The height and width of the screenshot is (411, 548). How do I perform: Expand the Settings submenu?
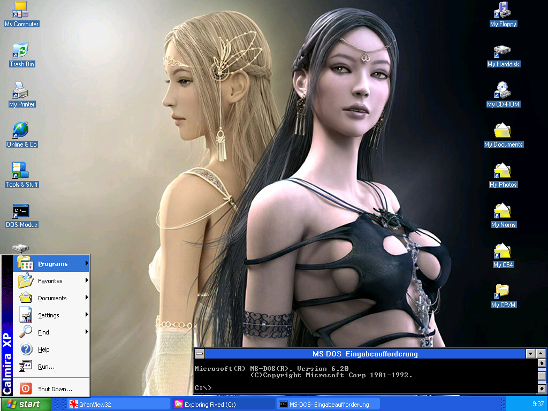coord(48,315)
